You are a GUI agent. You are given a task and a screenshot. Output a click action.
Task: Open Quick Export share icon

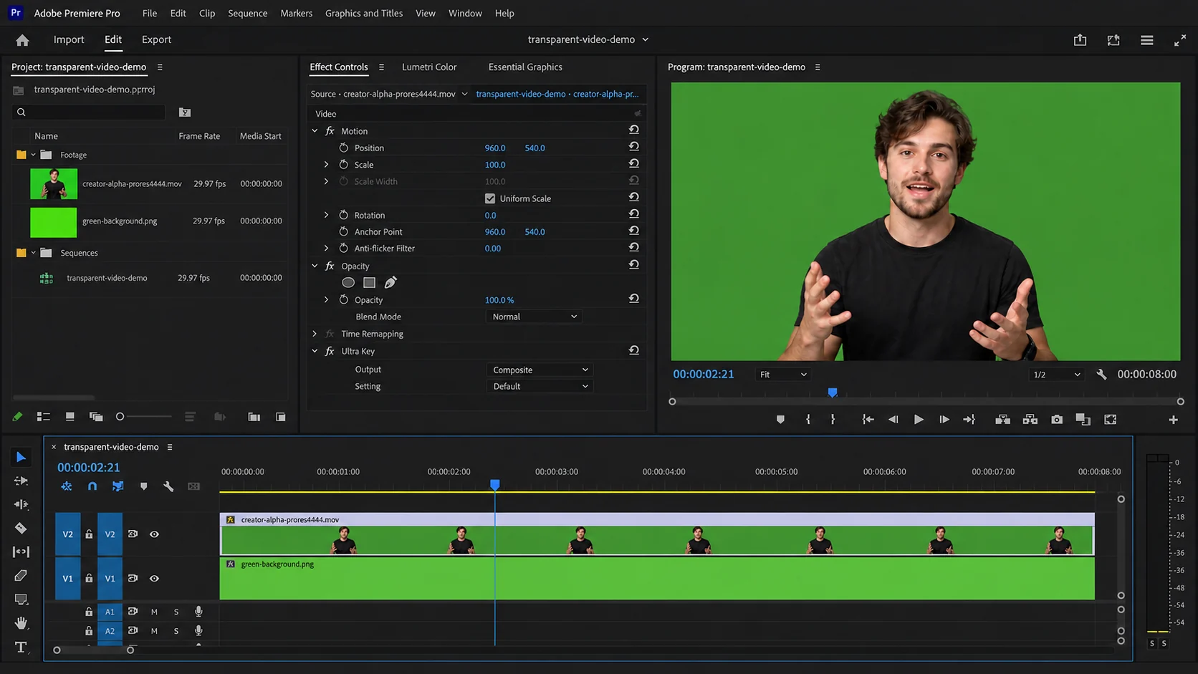[x=1080, y=40]
